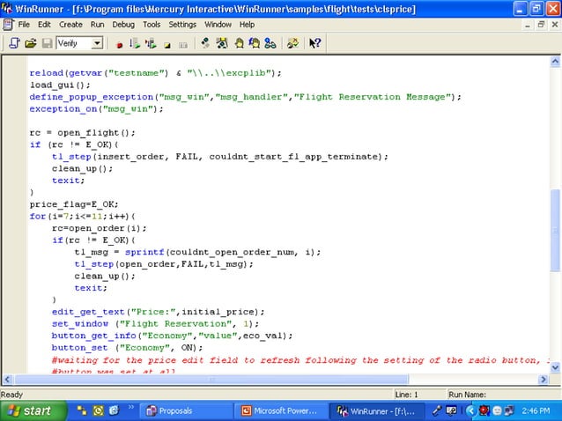Click the Stop run toolbar icon
This screenshot has height=421, width=562.
[167, 45]
